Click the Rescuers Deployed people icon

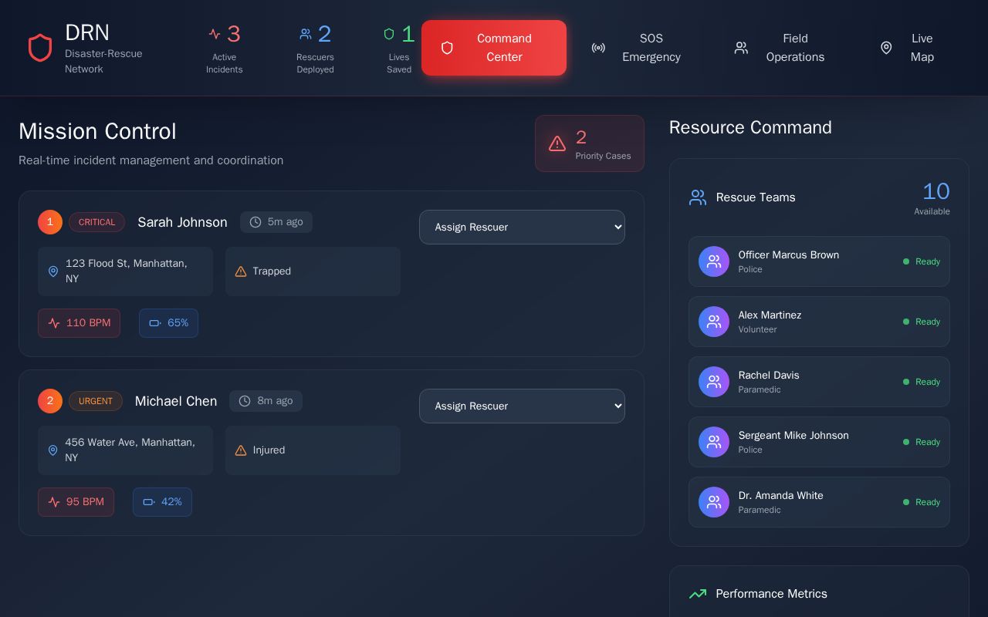click(306, 34)
